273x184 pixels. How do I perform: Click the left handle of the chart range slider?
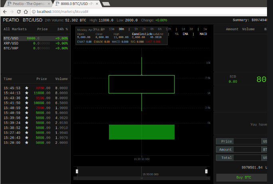(77, 171)
